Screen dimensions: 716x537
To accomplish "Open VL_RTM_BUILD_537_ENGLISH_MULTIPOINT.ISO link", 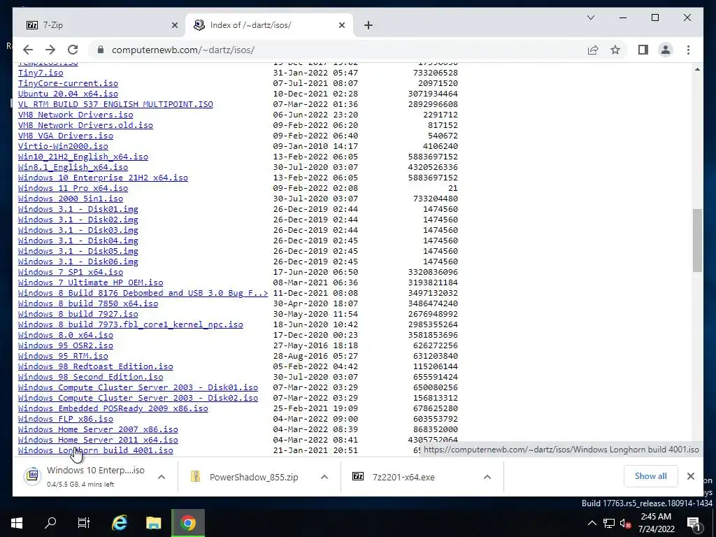I will pyautogui.click(x=115, y=104).
